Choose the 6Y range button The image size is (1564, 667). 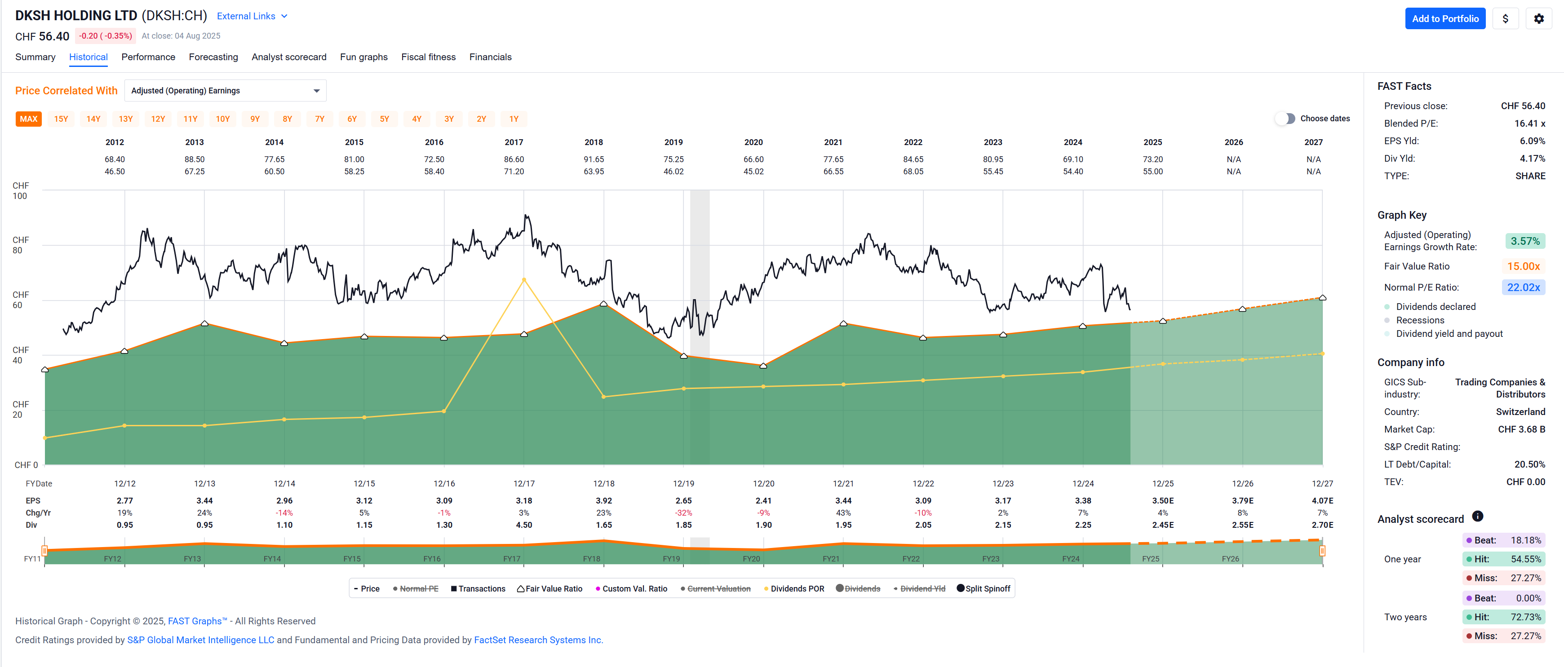click(x=352, y=119)
